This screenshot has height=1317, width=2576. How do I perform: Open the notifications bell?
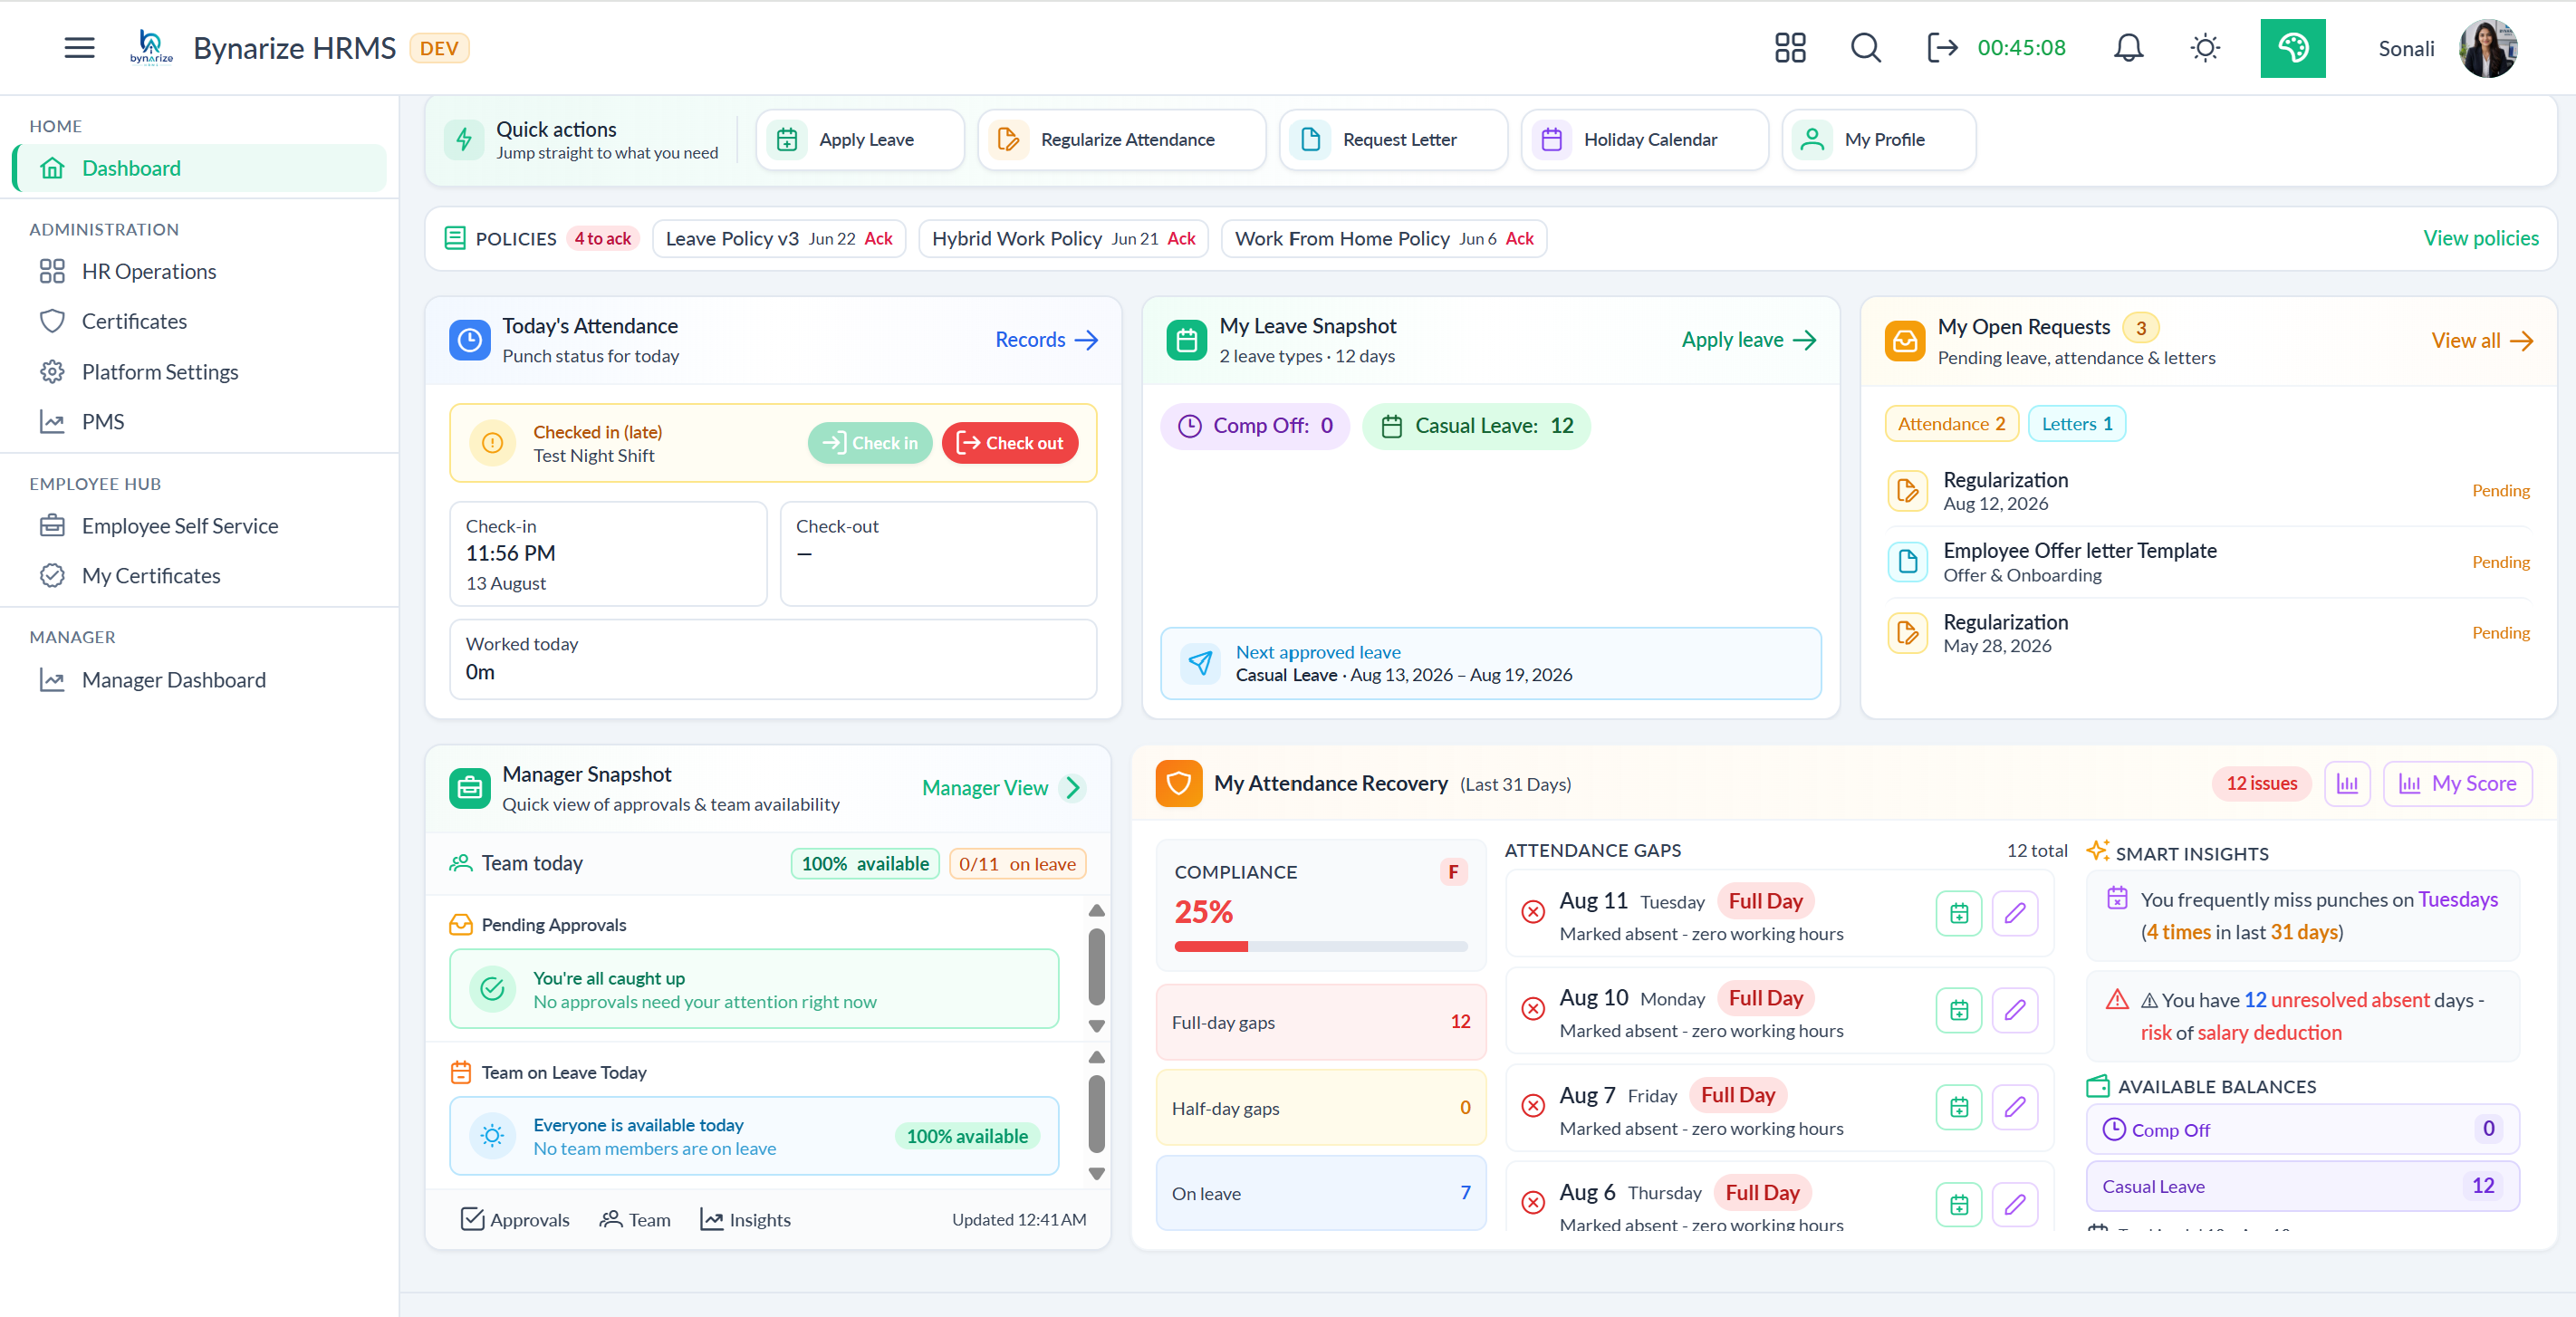pyautogui.click(x=2128, y=47)
